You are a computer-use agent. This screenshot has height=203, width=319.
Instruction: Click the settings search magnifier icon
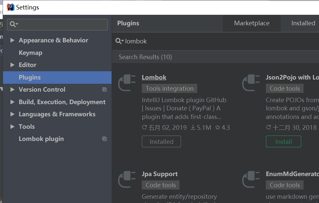click(x=14, y=24)
